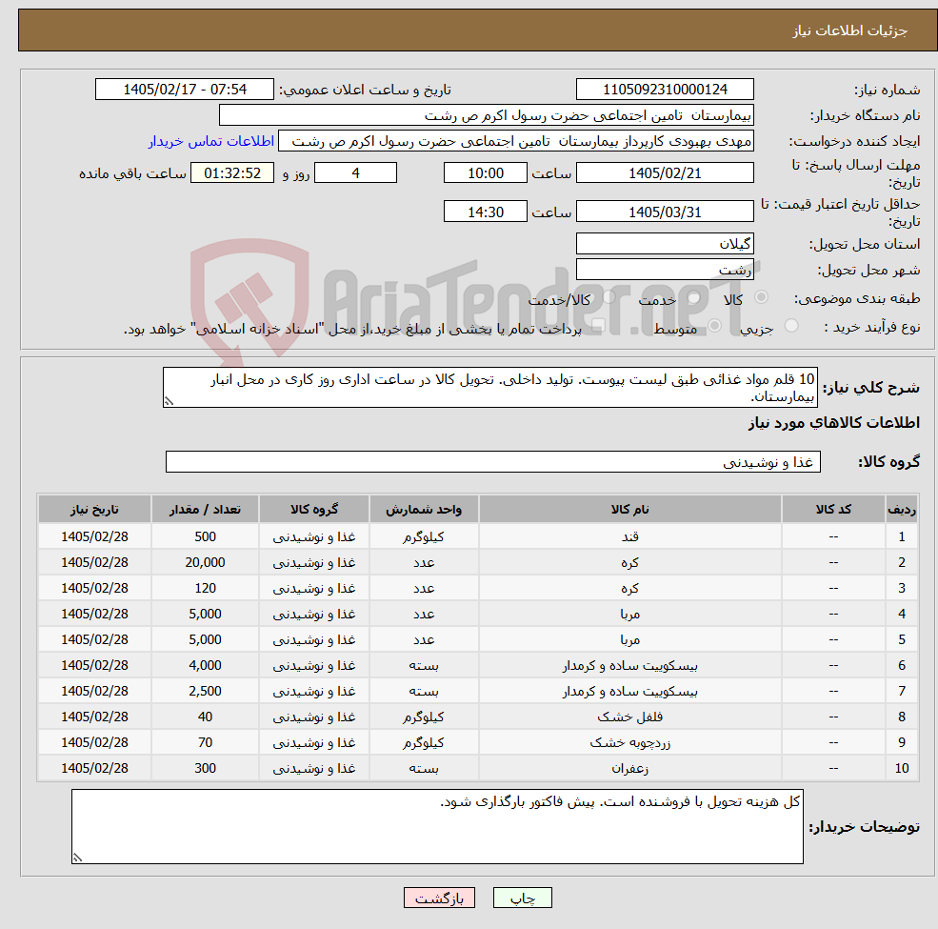The width and height of the screenshot is (938, 929).
Task: Click مربا item name in row 5
Action: click(629, 639)
